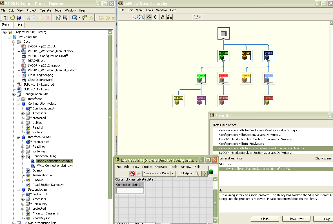Open dropdown arrow next to filter view icon

click(79, 18)
